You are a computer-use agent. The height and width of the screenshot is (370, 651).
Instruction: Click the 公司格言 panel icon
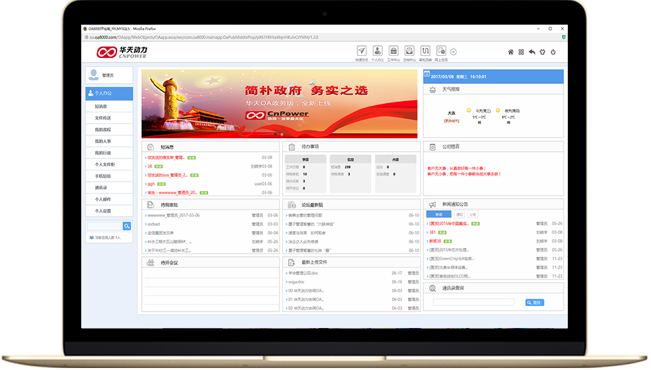point(433,147)
